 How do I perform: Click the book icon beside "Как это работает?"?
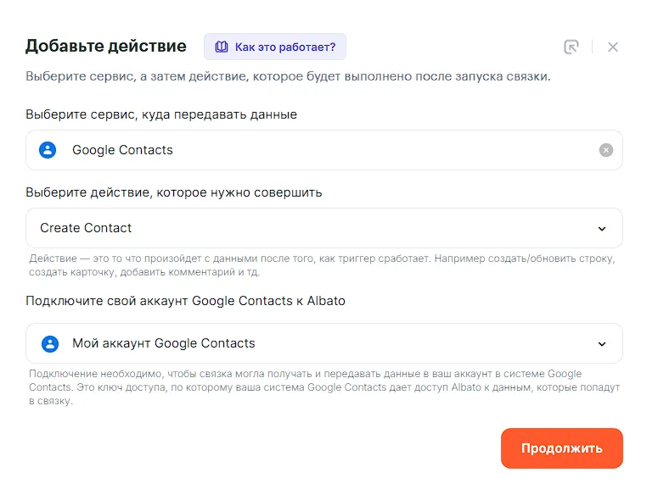pyautogui.click(x=222, y=47)
